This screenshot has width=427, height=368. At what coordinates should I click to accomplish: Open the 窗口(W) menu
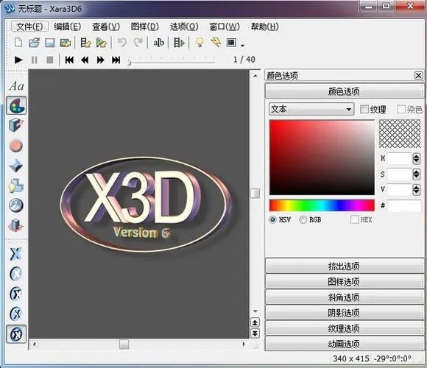pyautogui.click(x=225, y=26)
